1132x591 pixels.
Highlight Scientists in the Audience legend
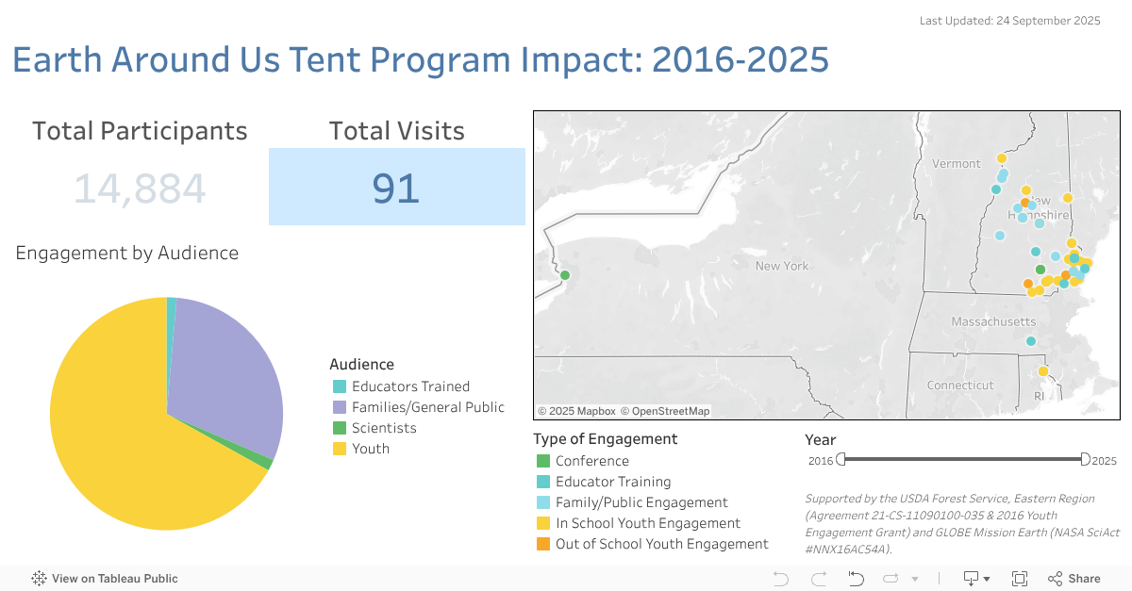pyautogui.click(x=375, y=428)
